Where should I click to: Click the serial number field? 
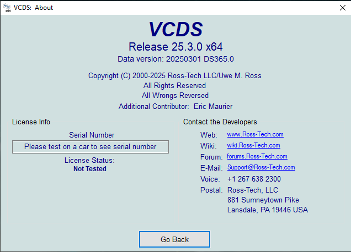click(91, 147)
